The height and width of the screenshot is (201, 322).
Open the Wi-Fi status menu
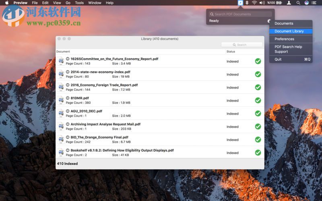(x=254, y=3)
